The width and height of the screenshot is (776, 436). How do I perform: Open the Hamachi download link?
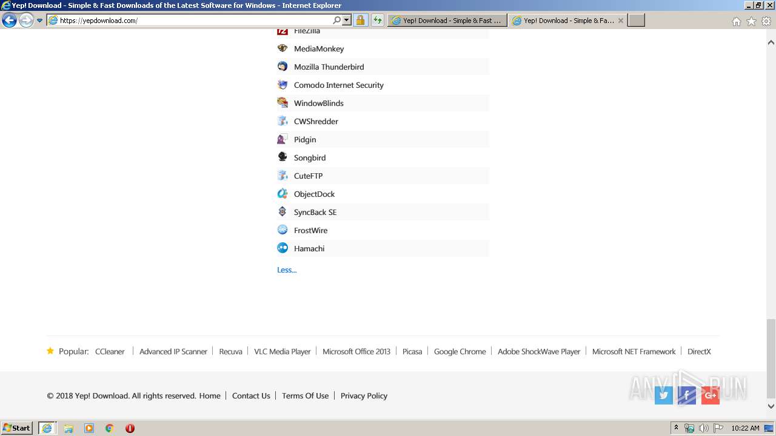[x=309, y=248]
